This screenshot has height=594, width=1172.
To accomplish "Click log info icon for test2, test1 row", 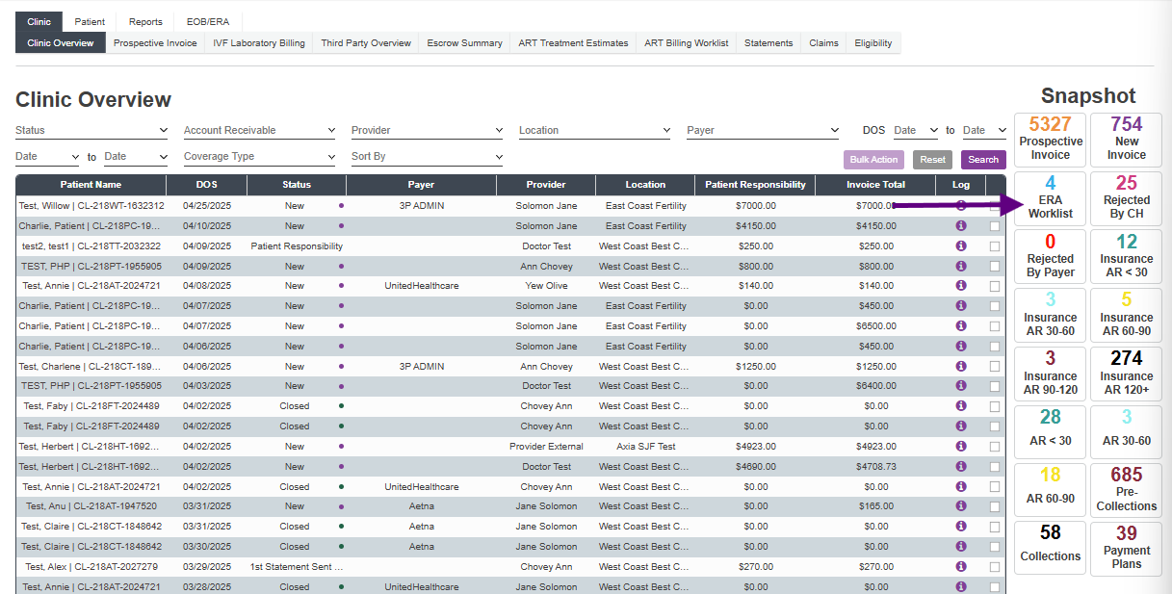I will [960, 246].
